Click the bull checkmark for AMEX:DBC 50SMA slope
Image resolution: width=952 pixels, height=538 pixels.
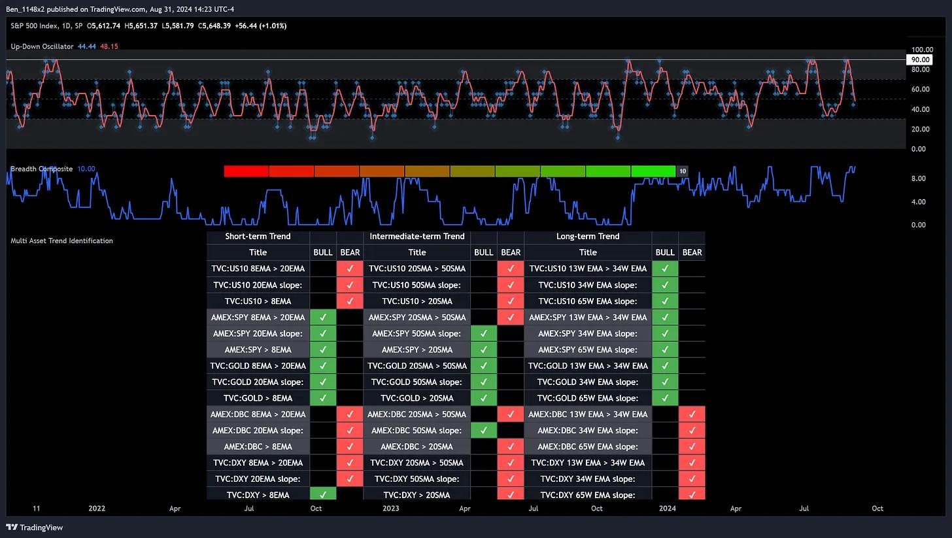tap(483, 430)
